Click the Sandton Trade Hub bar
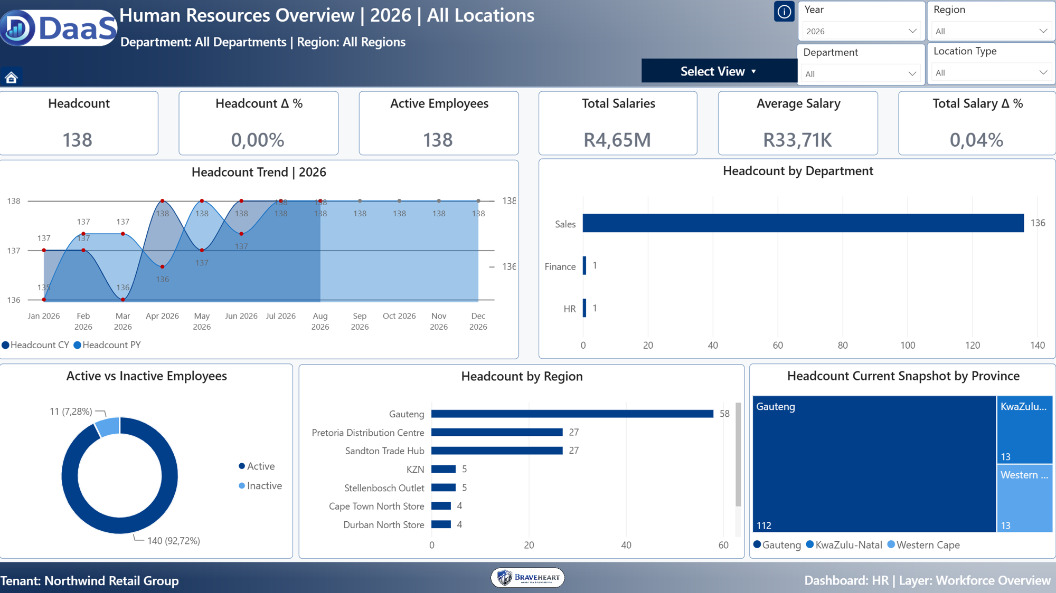The width and height of the screenshot is (1056, 593). click(x=497, y=451)
